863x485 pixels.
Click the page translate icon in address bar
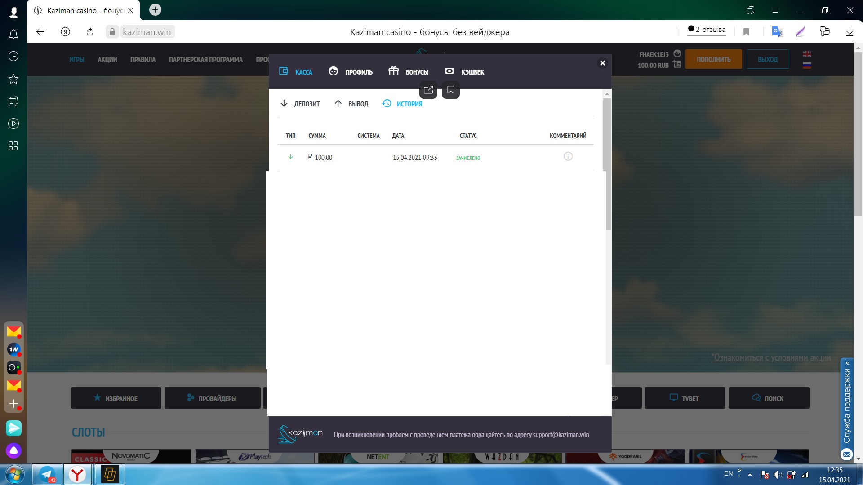777,32
